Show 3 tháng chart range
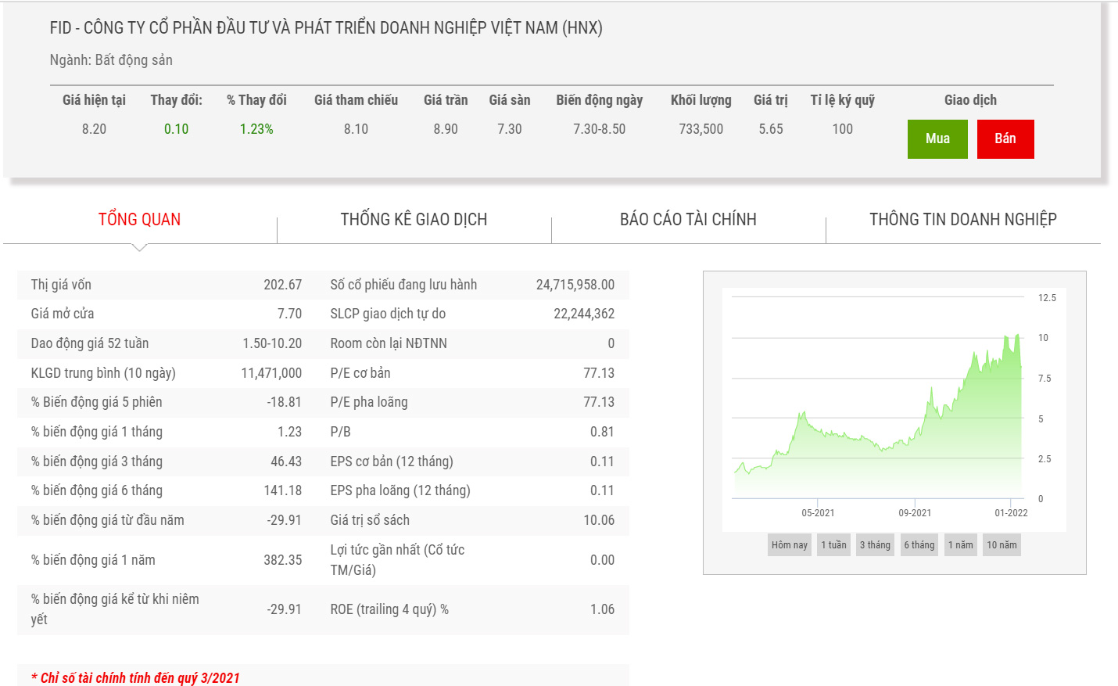The width and height of the screenshot is (1118, 686). tap(875, 545)
